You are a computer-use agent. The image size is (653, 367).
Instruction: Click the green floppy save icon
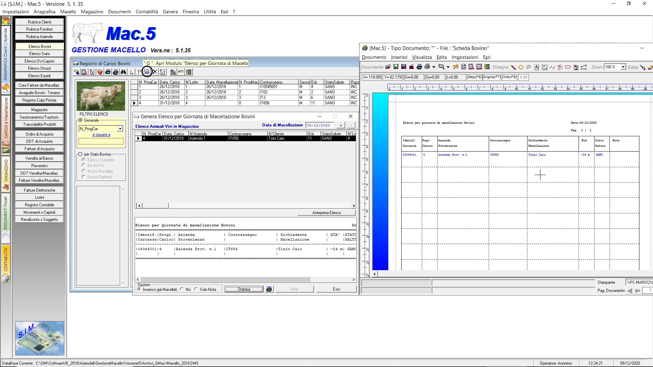click(x=396, y=67)
